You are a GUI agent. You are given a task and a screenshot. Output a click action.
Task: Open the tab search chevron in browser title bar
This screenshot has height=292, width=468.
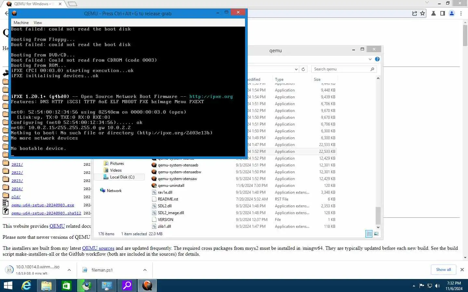pos(427,3)
